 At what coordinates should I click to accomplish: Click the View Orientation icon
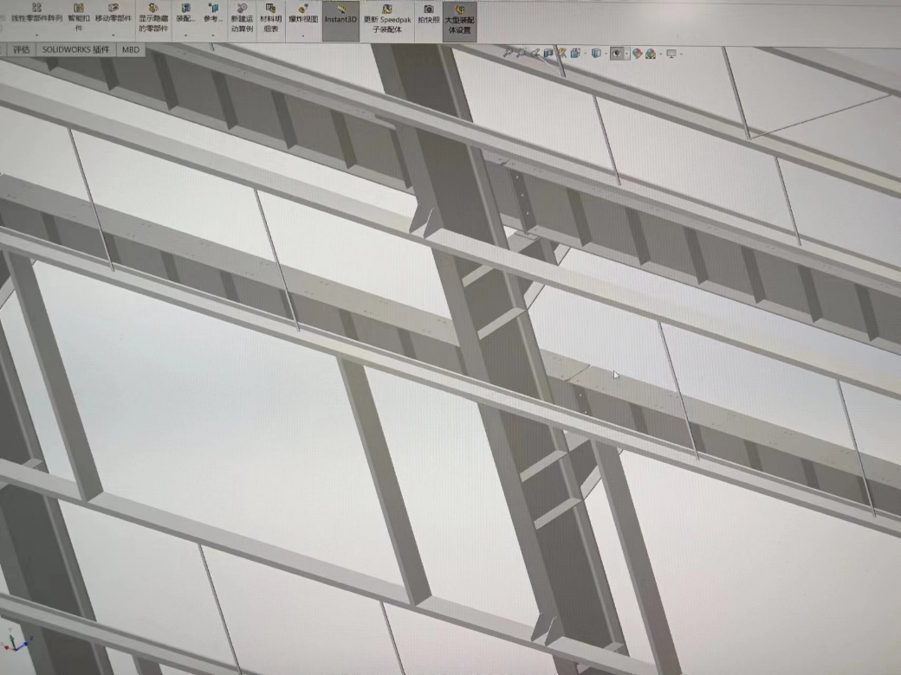(576, 54)
